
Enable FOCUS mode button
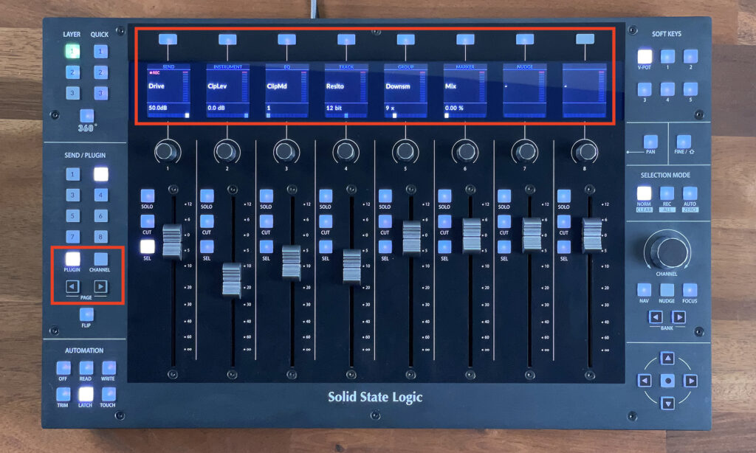(x=690, y=290)
